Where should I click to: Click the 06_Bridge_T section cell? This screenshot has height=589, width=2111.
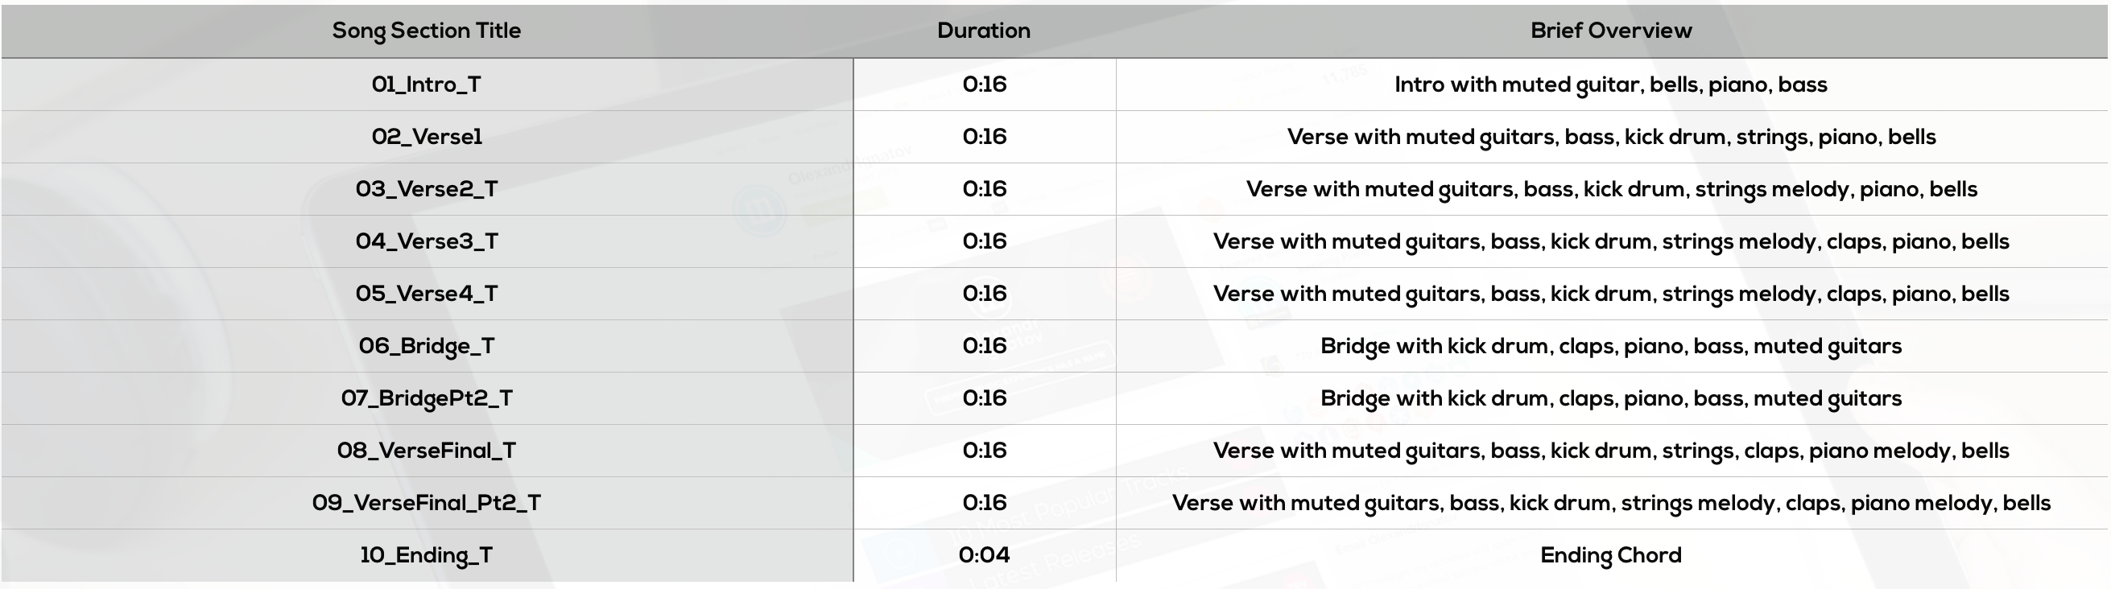pyautogui.click(x=426, y=347)
